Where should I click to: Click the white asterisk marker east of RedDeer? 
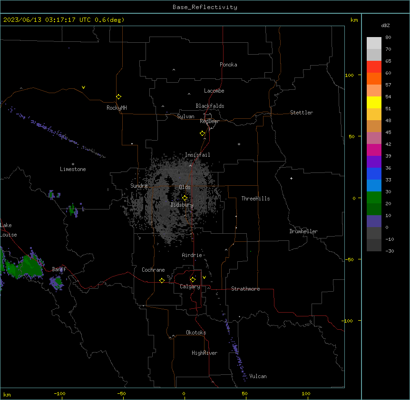pyautogui.click(x=239, y=144)
